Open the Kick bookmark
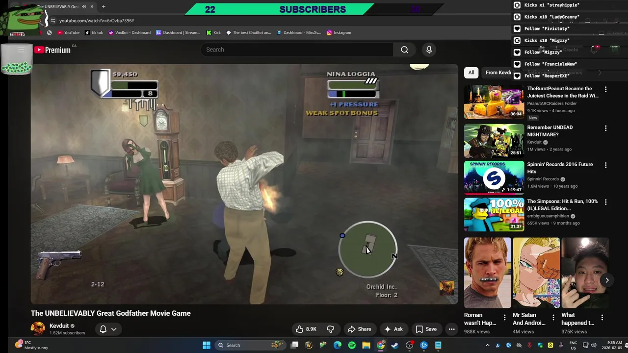This screenshot has height=353, width=628. click(x=213, y=33)
